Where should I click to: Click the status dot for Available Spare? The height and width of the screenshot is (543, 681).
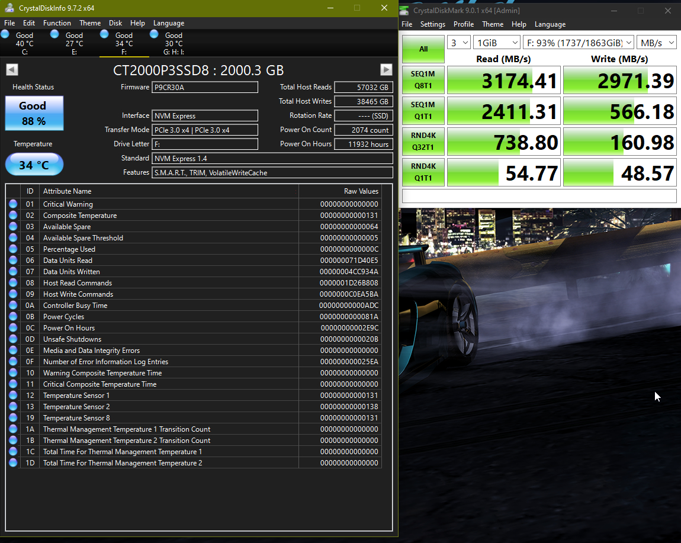coord(13,226)
